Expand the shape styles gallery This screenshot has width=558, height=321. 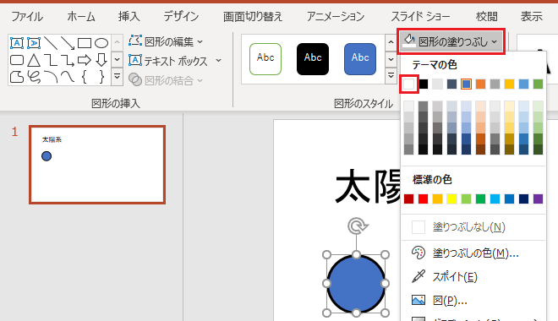(391, 76)
